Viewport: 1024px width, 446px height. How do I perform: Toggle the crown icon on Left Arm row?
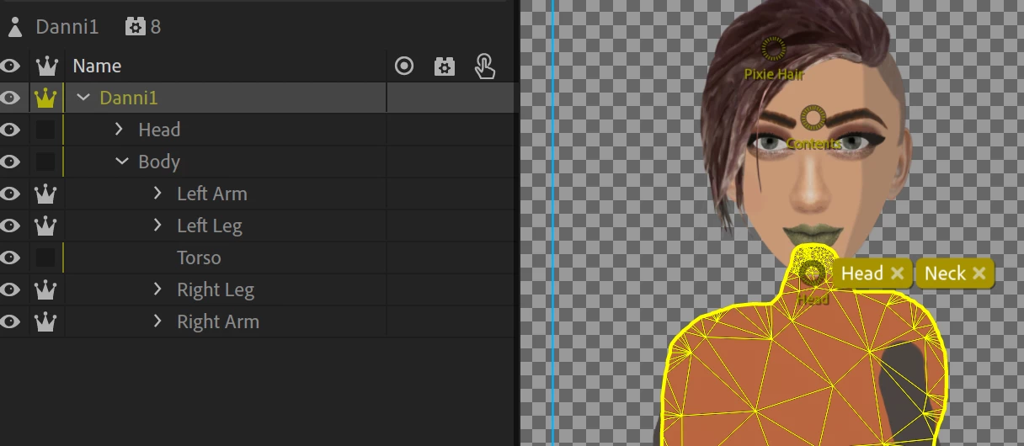tap(45, 194)
